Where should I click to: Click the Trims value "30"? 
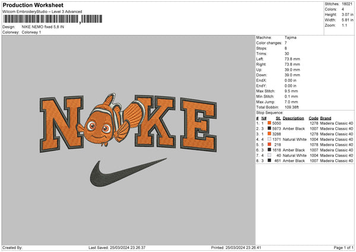pos(287,53)
